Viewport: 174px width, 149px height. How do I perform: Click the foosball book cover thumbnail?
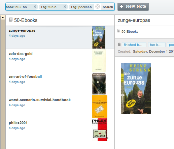(99, 84)
